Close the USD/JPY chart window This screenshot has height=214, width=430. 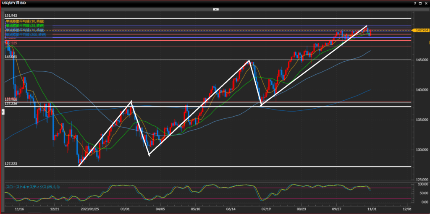click(425, 3)
